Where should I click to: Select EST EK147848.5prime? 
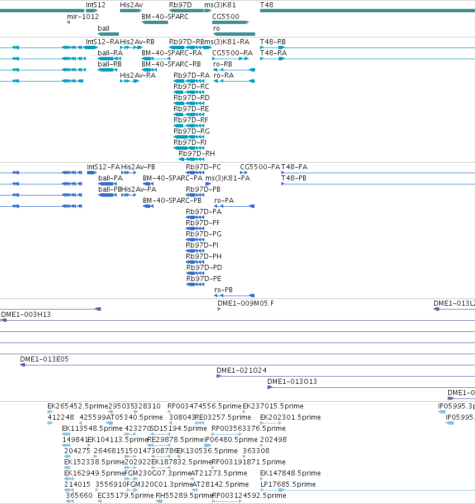(x=290, y=473)
